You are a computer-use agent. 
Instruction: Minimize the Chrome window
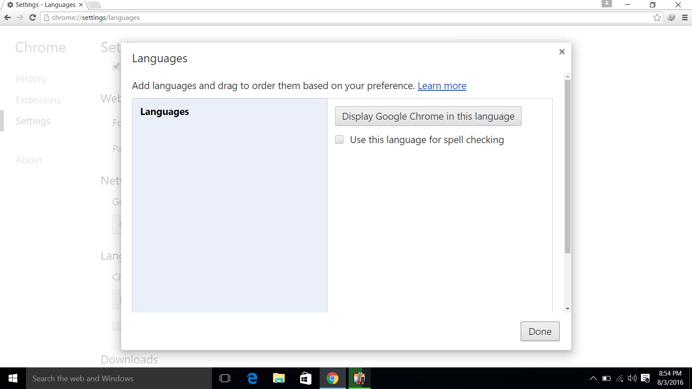pyautogui.click(x=628, y=5)
